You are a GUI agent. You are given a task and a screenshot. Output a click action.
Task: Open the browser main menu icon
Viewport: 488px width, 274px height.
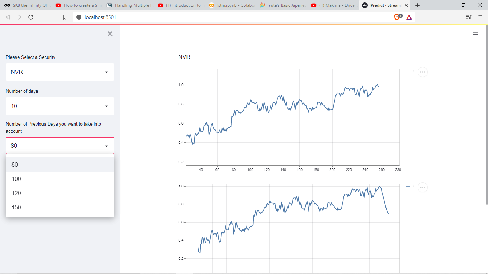point(480,17)
